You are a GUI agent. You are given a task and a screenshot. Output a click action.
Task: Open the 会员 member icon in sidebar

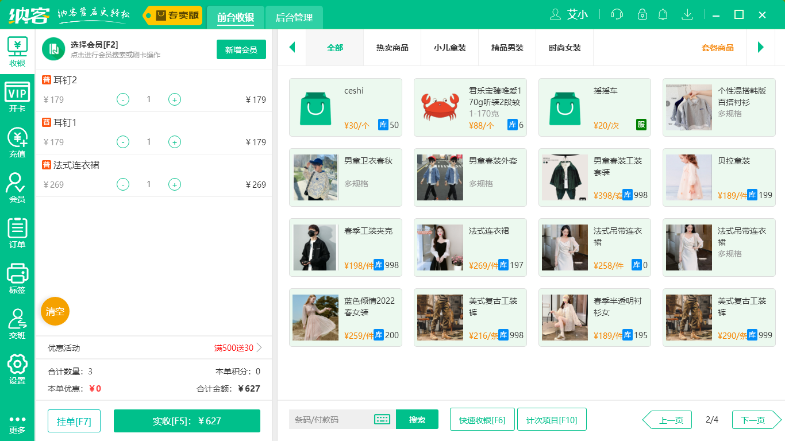pos(17,185)
